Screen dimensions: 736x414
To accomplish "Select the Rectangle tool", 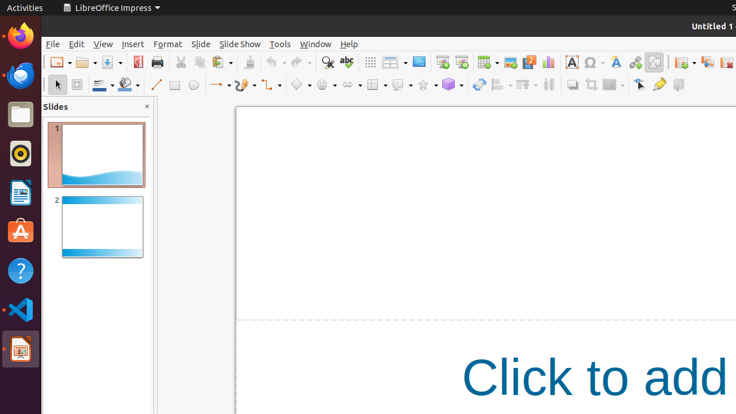I will click(175, 85).
